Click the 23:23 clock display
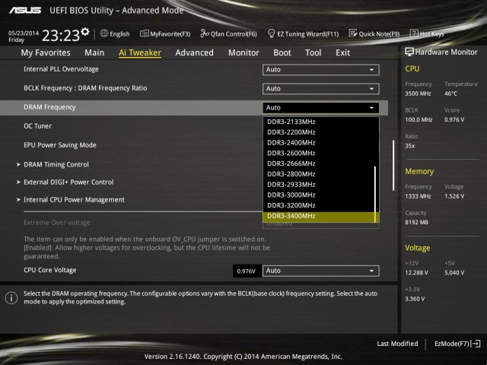Screen dimensions: 487x365 61,35
